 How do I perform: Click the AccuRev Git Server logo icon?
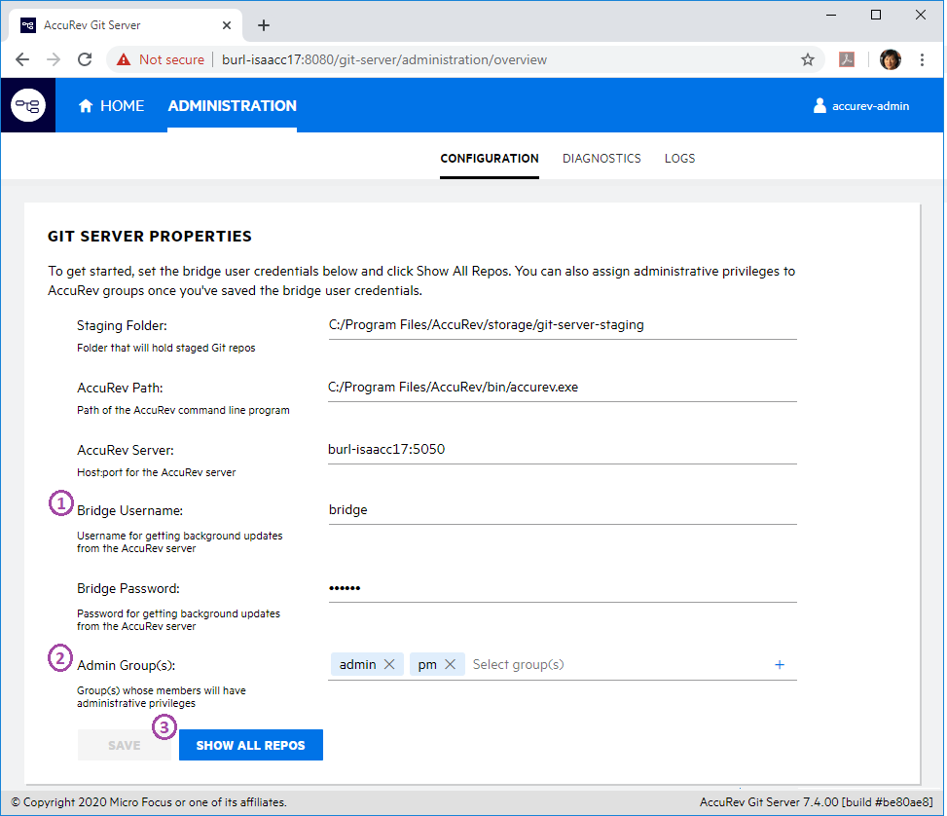[28, 105]
